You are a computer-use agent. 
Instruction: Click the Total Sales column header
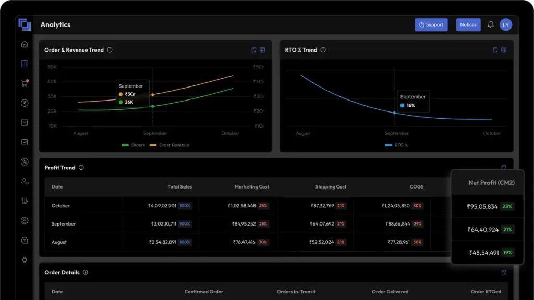180,187
